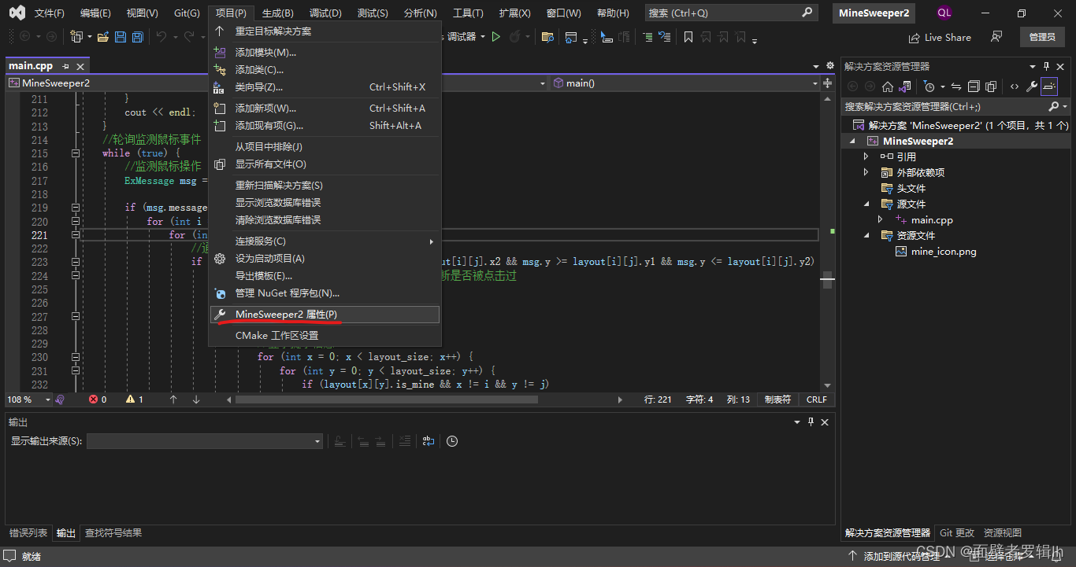This screenshot has width=1076, height=567.
Task: Pin the main.cpp tab
Action: tap(65, 67)
